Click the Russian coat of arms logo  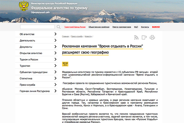pyautogui.click(x=24, y=6)
